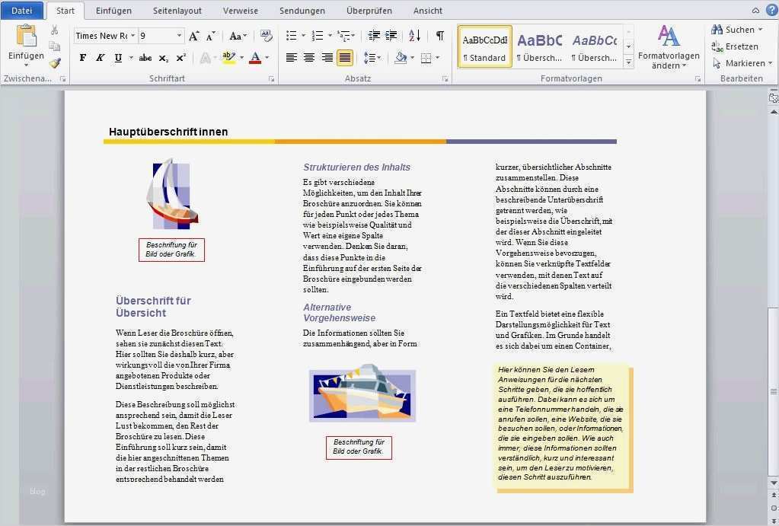Screen dimensions: 779x526
Task: Toggle bold formatting
Action: click(x=82, y=58)
